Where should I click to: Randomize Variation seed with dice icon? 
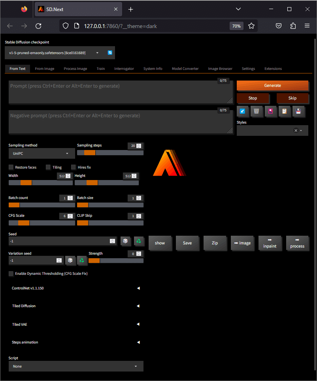pyautogui.click(x=70, y=260)
